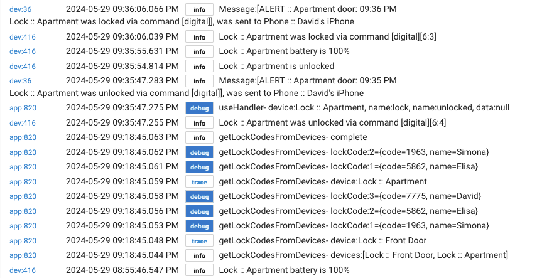
Task: Click debug badge for lockCode:3 David entry
Action: (199, 196)
